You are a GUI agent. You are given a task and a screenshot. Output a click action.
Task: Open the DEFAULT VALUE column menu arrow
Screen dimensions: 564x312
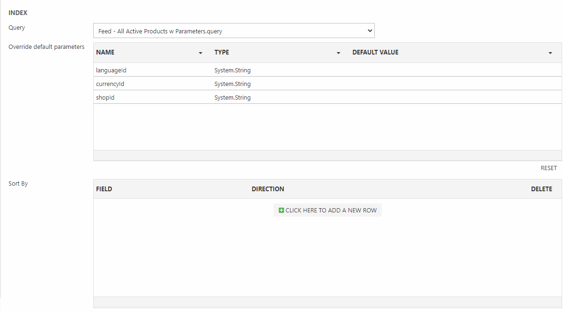[x=550, y=53]
